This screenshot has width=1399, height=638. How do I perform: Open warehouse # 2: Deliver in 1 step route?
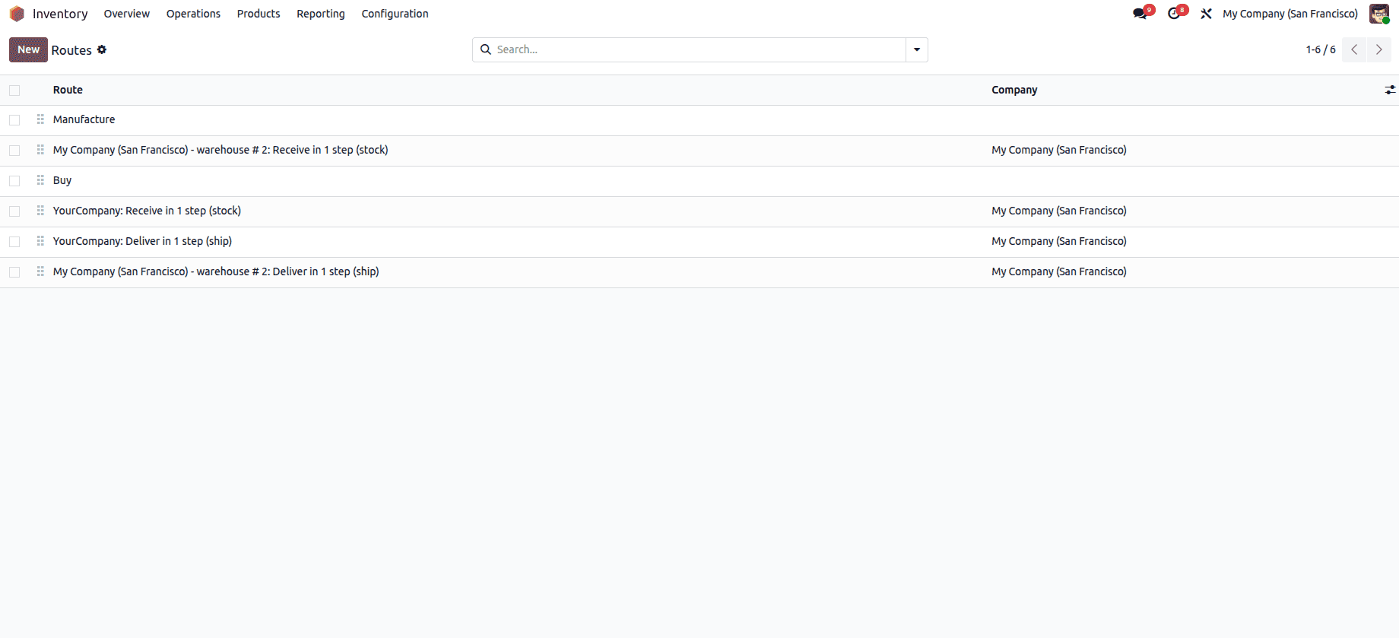[216, 271]
